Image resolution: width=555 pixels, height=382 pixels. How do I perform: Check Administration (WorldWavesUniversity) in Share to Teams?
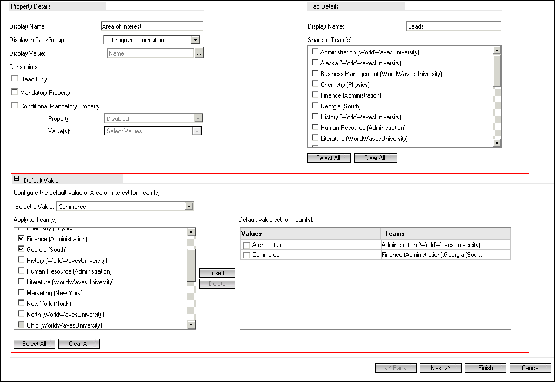[x=315, y=52]
